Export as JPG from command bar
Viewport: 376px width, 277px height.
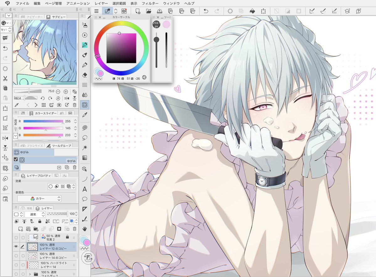[171, 11]
